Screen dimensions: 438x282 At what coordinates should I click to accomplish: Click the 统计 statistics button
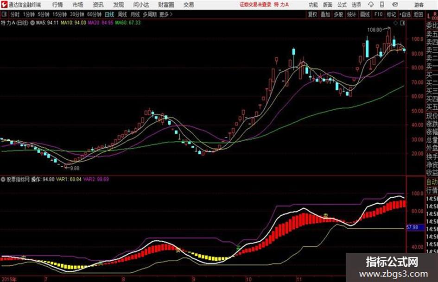pos(351,14)
